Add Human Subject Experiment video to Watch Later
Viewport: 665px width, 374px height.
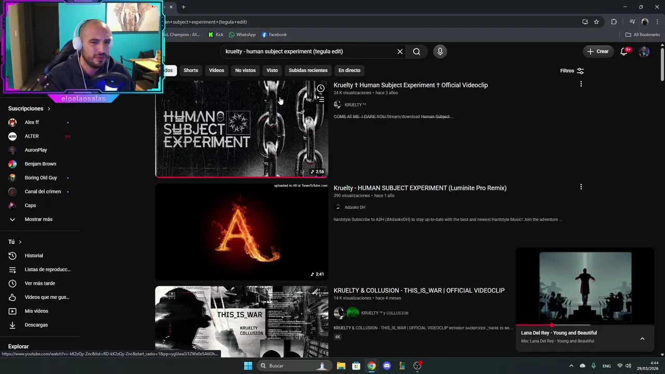pos(321,88)
